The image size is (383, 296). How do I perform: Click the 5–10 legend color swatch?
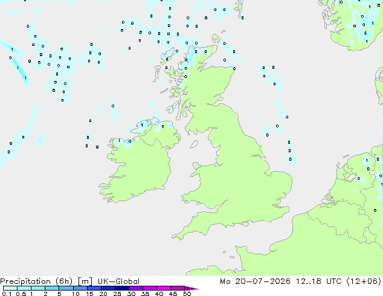pos(66,288)
